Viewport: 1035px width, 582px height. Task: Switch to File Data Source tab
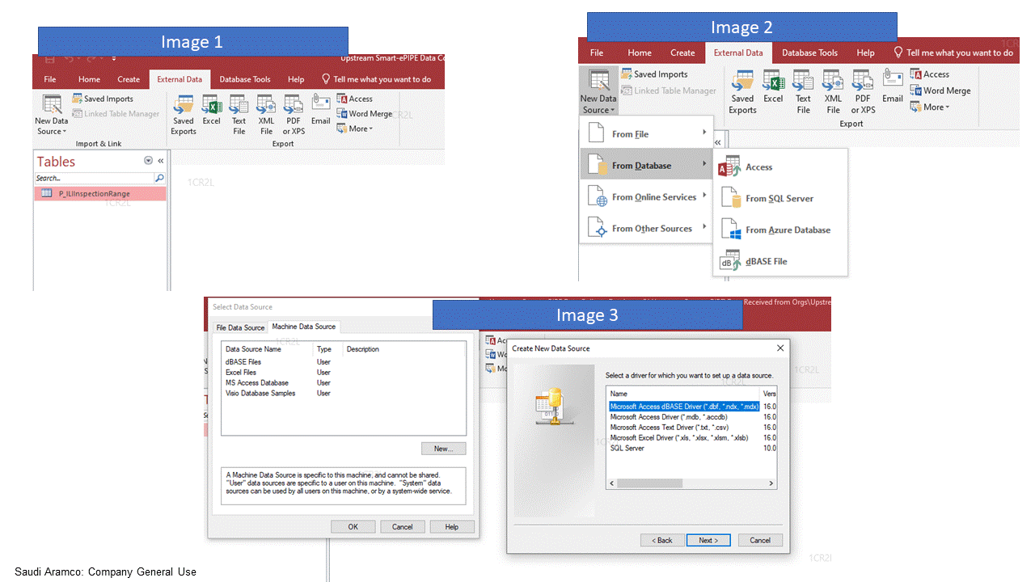click(239, 327)
